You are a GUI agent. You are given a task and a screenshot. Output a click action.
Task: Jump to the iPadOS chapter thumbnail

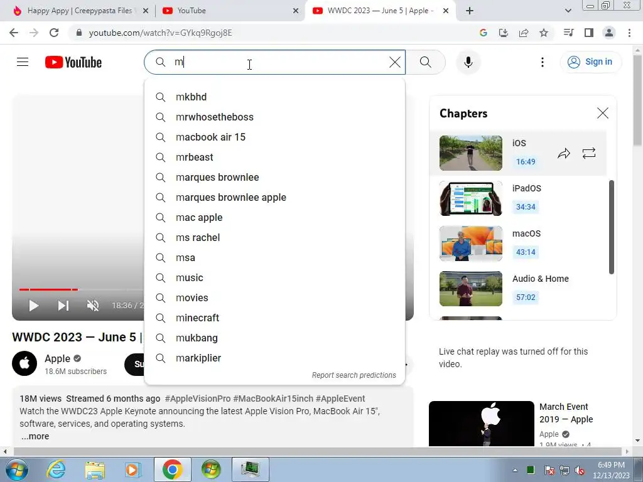click(471, 198)
